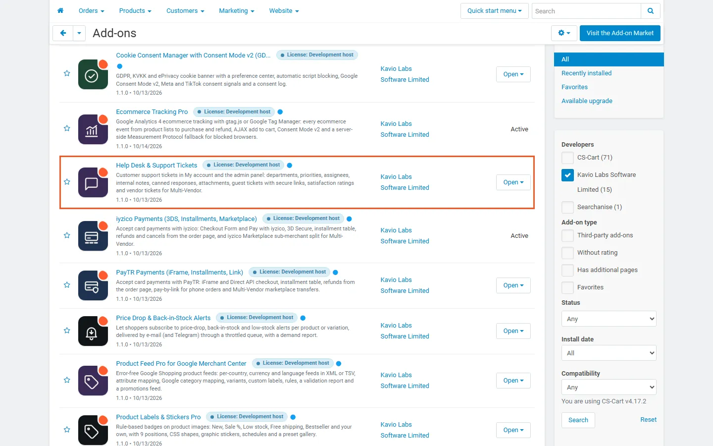Viewport: 713px width, 446px height.
Task: Expand the Open dropdown for PayTR Payments
Action: [513, 285]
